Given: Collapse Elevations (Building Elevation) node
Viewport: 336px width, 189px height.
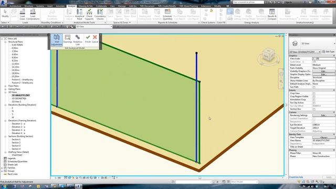Looking at the screenshot, I should (x=5, y=105).
